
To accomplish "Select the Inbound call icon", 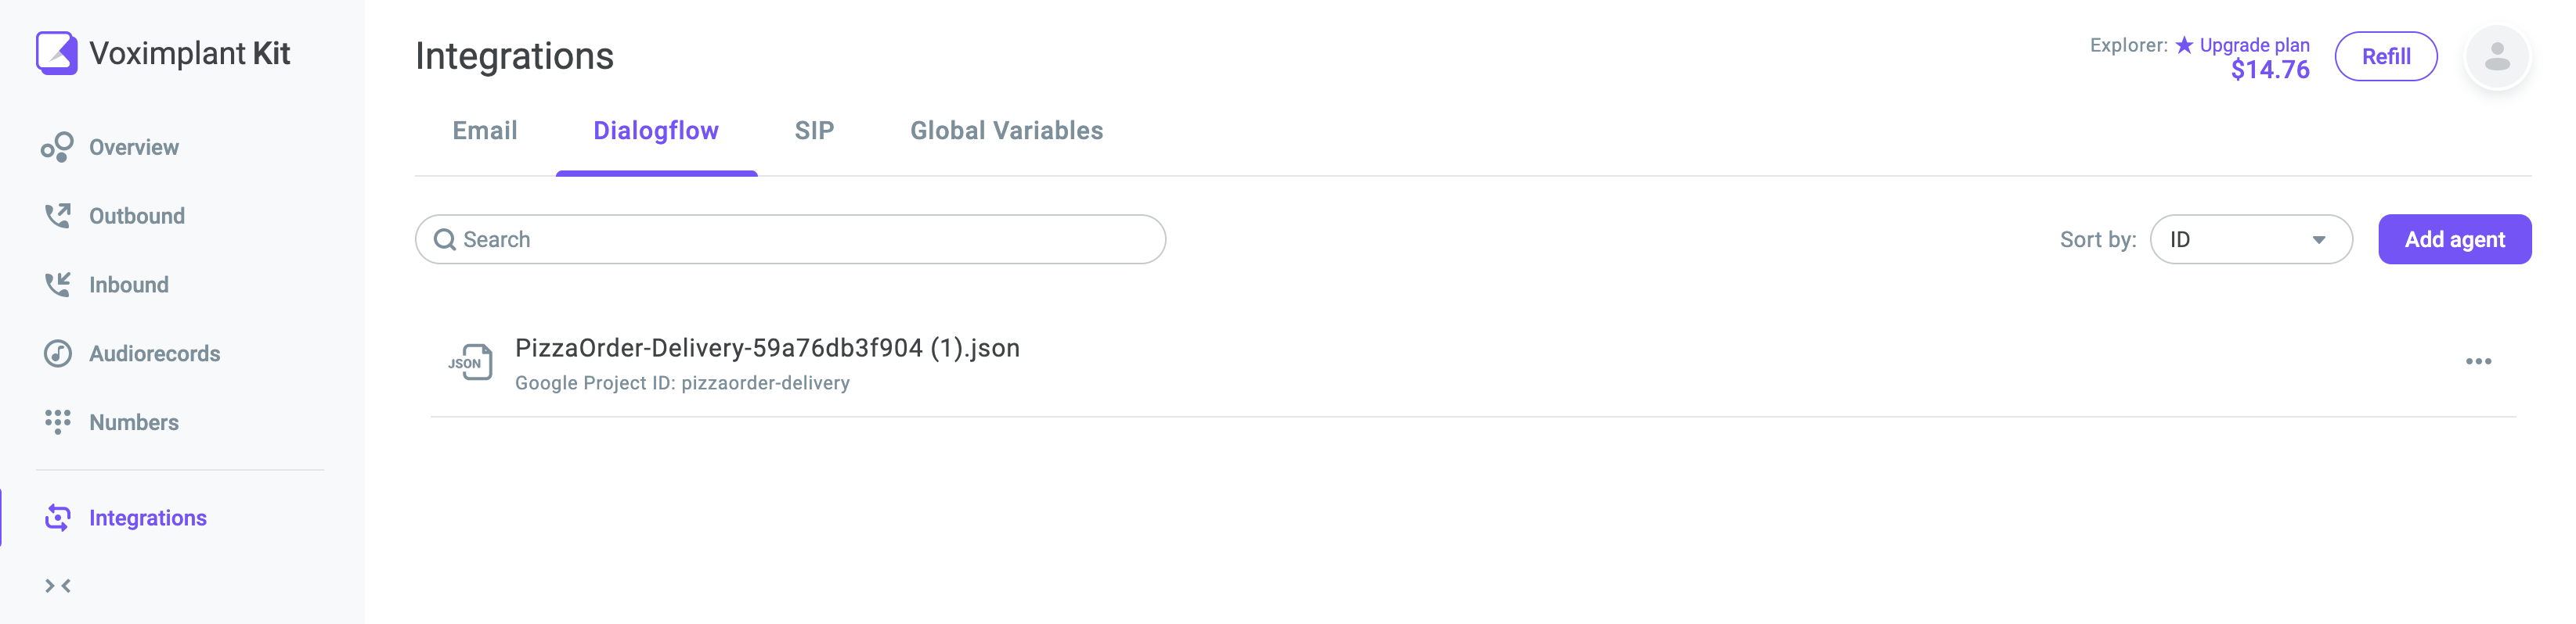I will click(58, 285).
